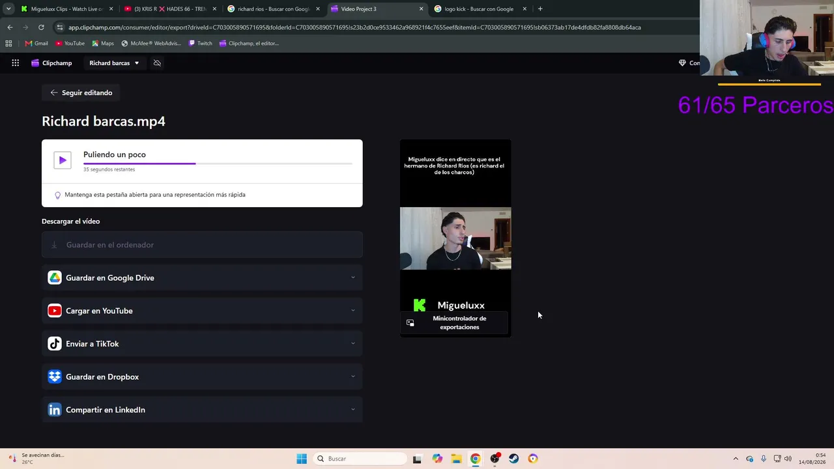Open the Chrome apps grid in bookmarks bar
The image size is (834, 469).
pos(8,44)
